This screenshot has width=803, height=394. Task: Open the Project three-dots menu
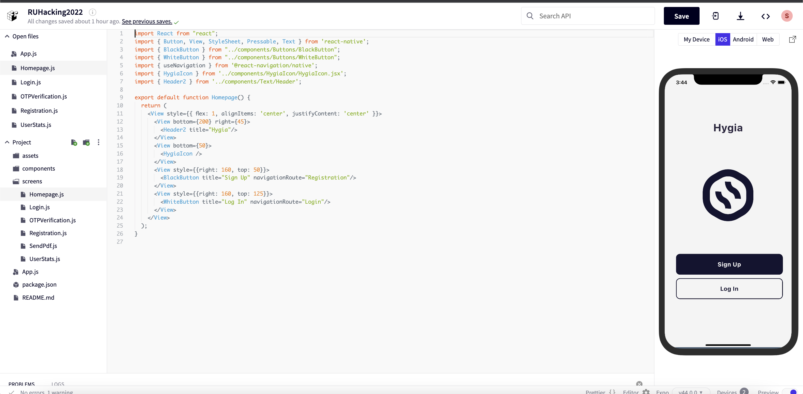coord(98,142)
